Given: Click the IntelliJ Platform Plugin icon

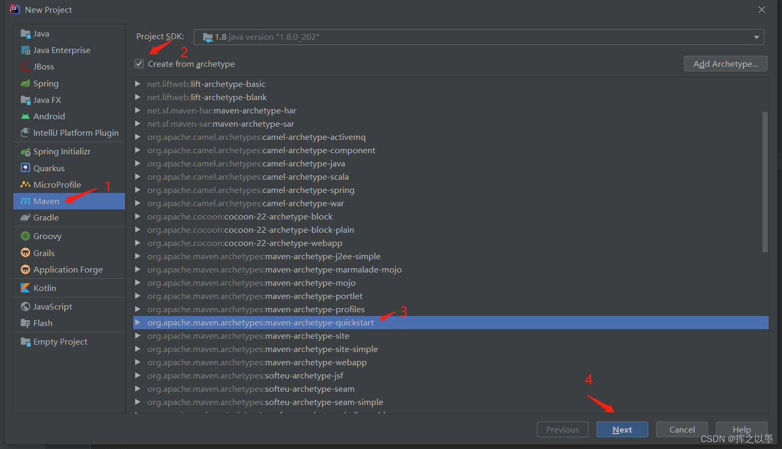Looking at the screenshot, I should (25, 133).
